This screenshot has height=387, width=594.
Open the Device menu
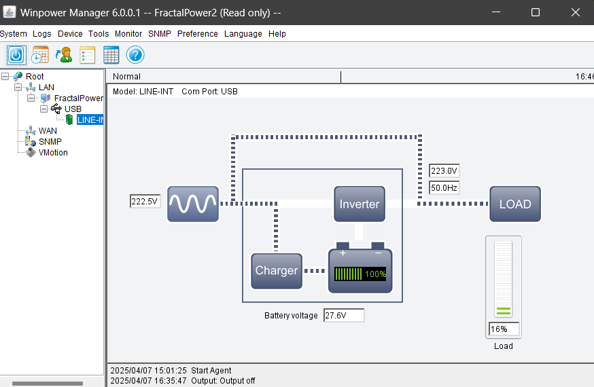[70, 33]
